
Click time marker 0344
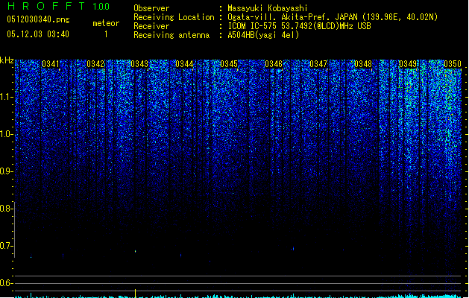pos(184,64)
